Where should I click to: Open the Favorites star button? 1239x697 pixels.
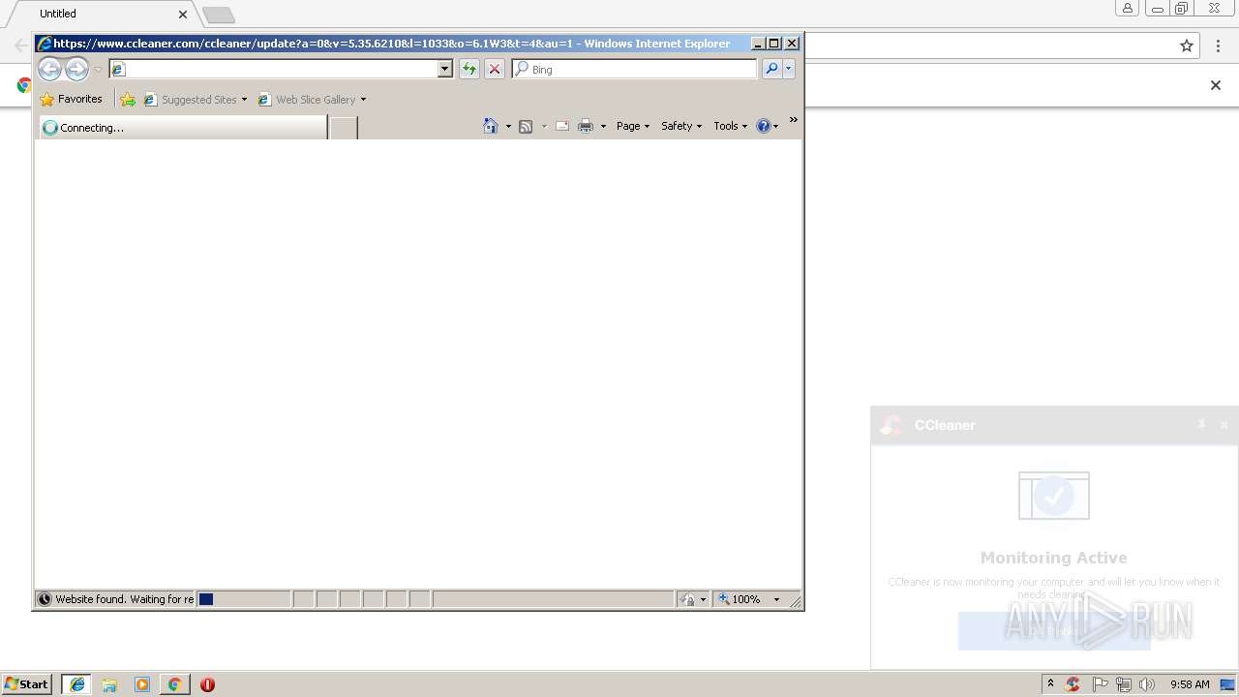pos(71,99)
